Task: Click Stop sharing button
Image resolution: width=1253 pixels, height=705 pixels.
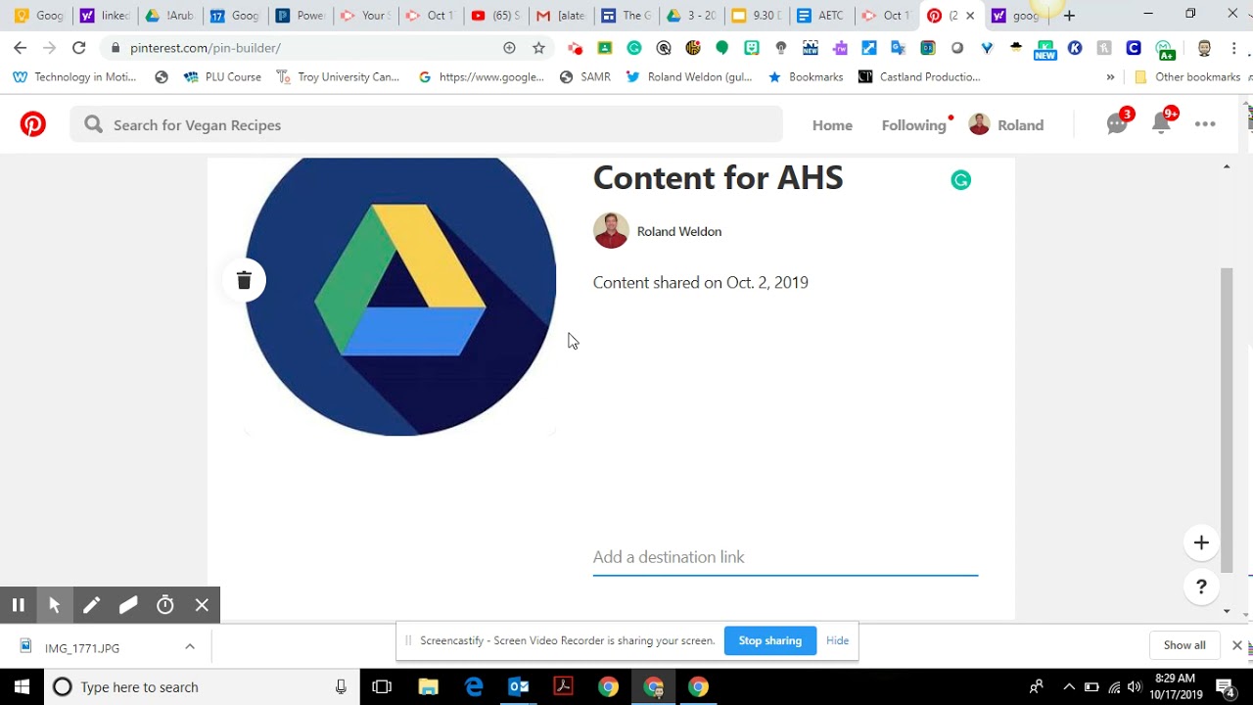Action: point(770,640)
